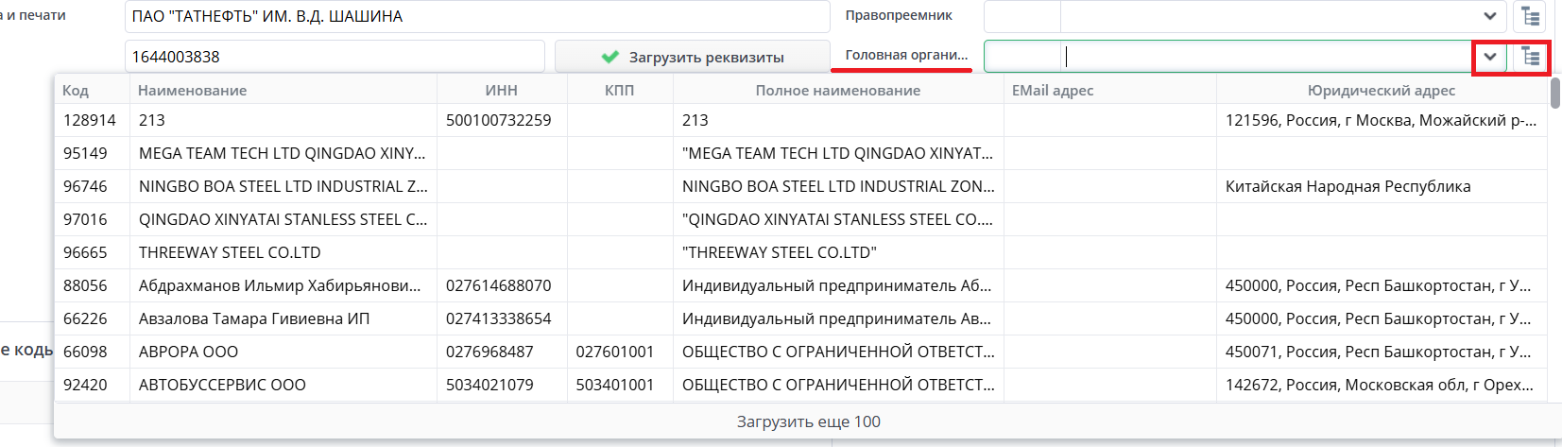Sort by the Наименование column header
This screenshot has height=447, width=1562.
[x=192, y=91]
